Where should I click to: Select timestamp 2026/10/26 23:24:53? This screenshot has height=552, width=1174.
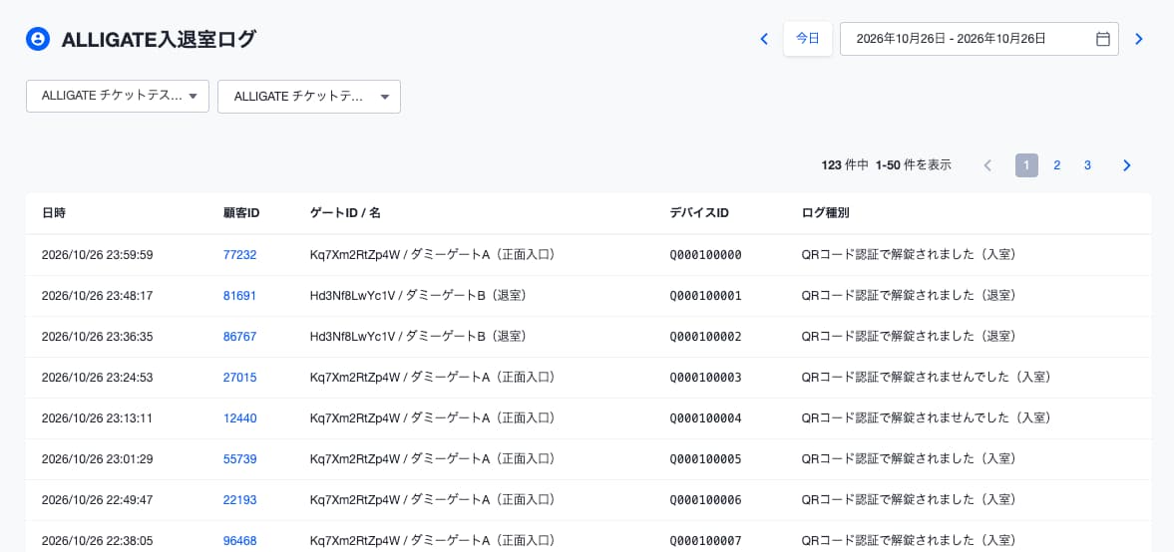[98, 378]
